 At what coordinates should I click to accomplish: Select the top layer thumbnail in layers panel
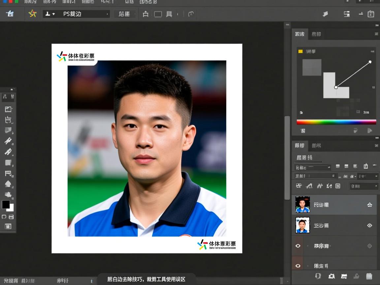click(302, 205)
